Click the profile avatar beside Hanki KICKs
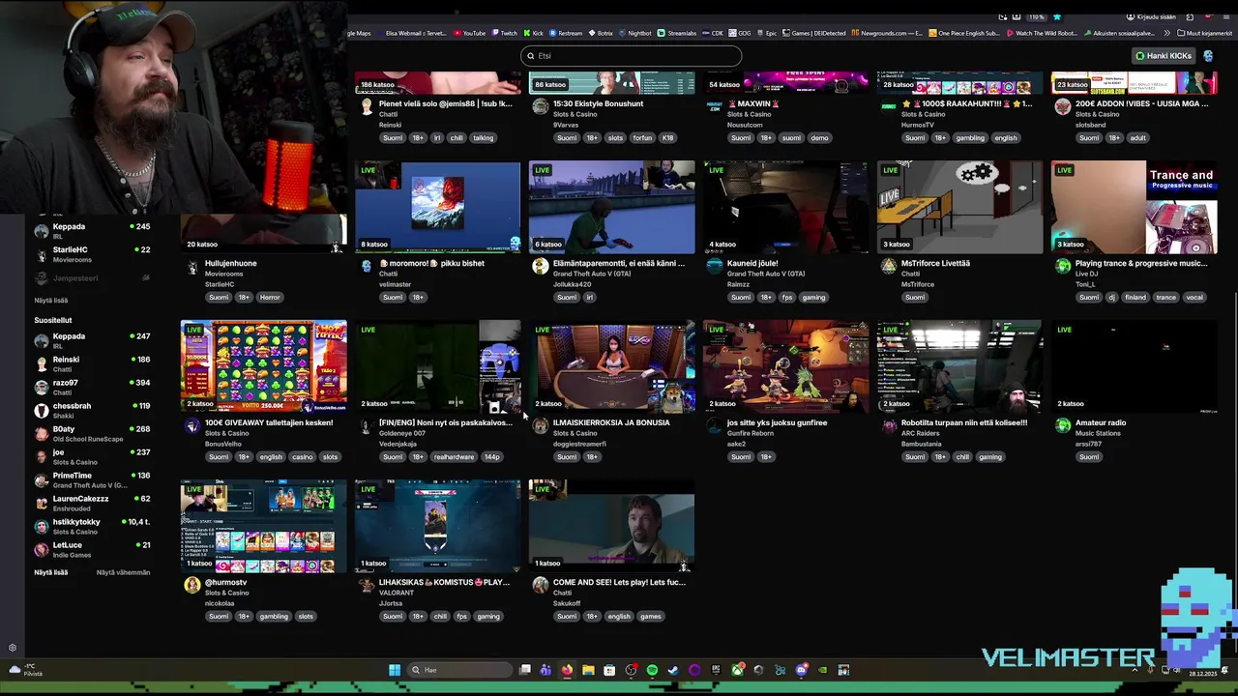Screen dimensions: 1238x696 pos(1208,56)
